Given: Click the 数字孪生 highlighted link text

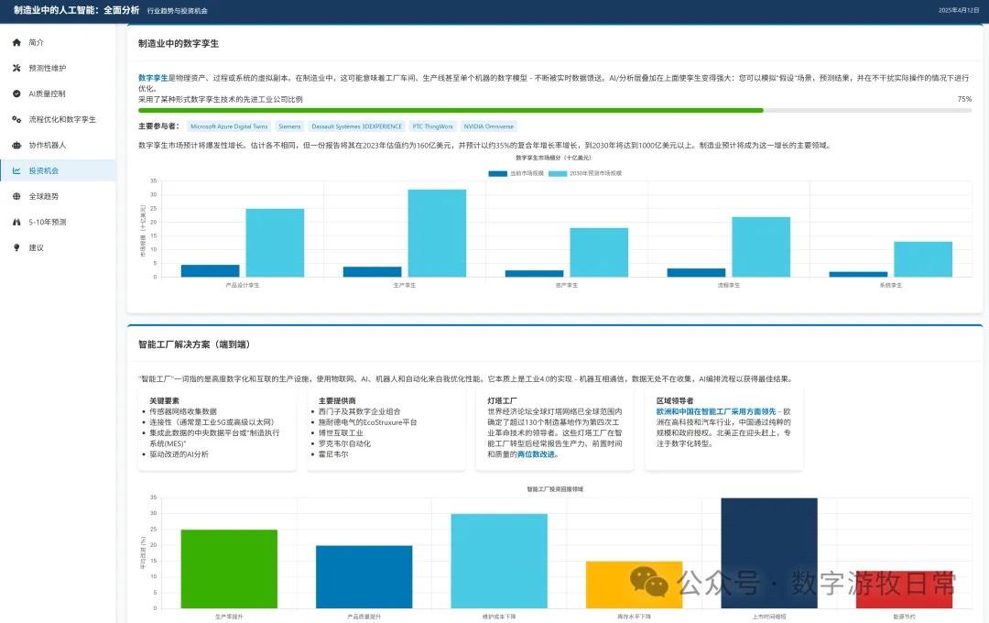Looking at the screenshot, I should click(x=153, y=79).
